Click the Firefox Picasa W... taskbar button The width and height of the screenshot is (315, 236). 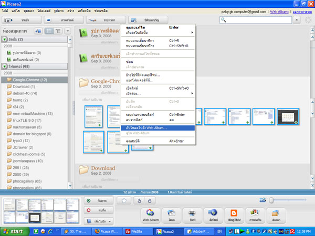[x=106, y=231]
